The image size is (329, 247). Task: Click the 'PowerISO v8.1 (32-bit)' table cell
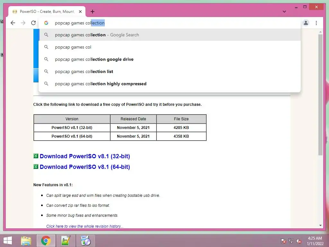pos(72,128)
